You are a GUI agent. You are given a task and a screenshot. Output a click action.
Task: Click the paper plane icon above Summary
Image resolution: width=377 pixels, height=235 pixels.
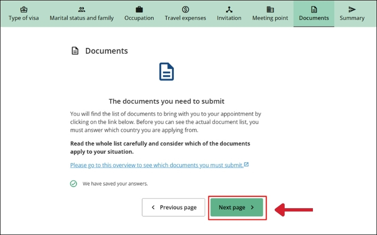[x=352, y=9]
